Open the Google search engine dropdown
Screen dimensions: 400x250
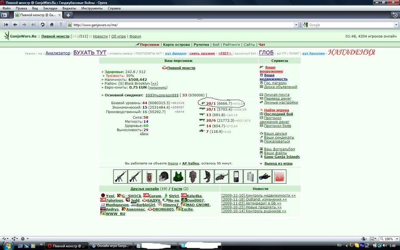coord(305,25)
